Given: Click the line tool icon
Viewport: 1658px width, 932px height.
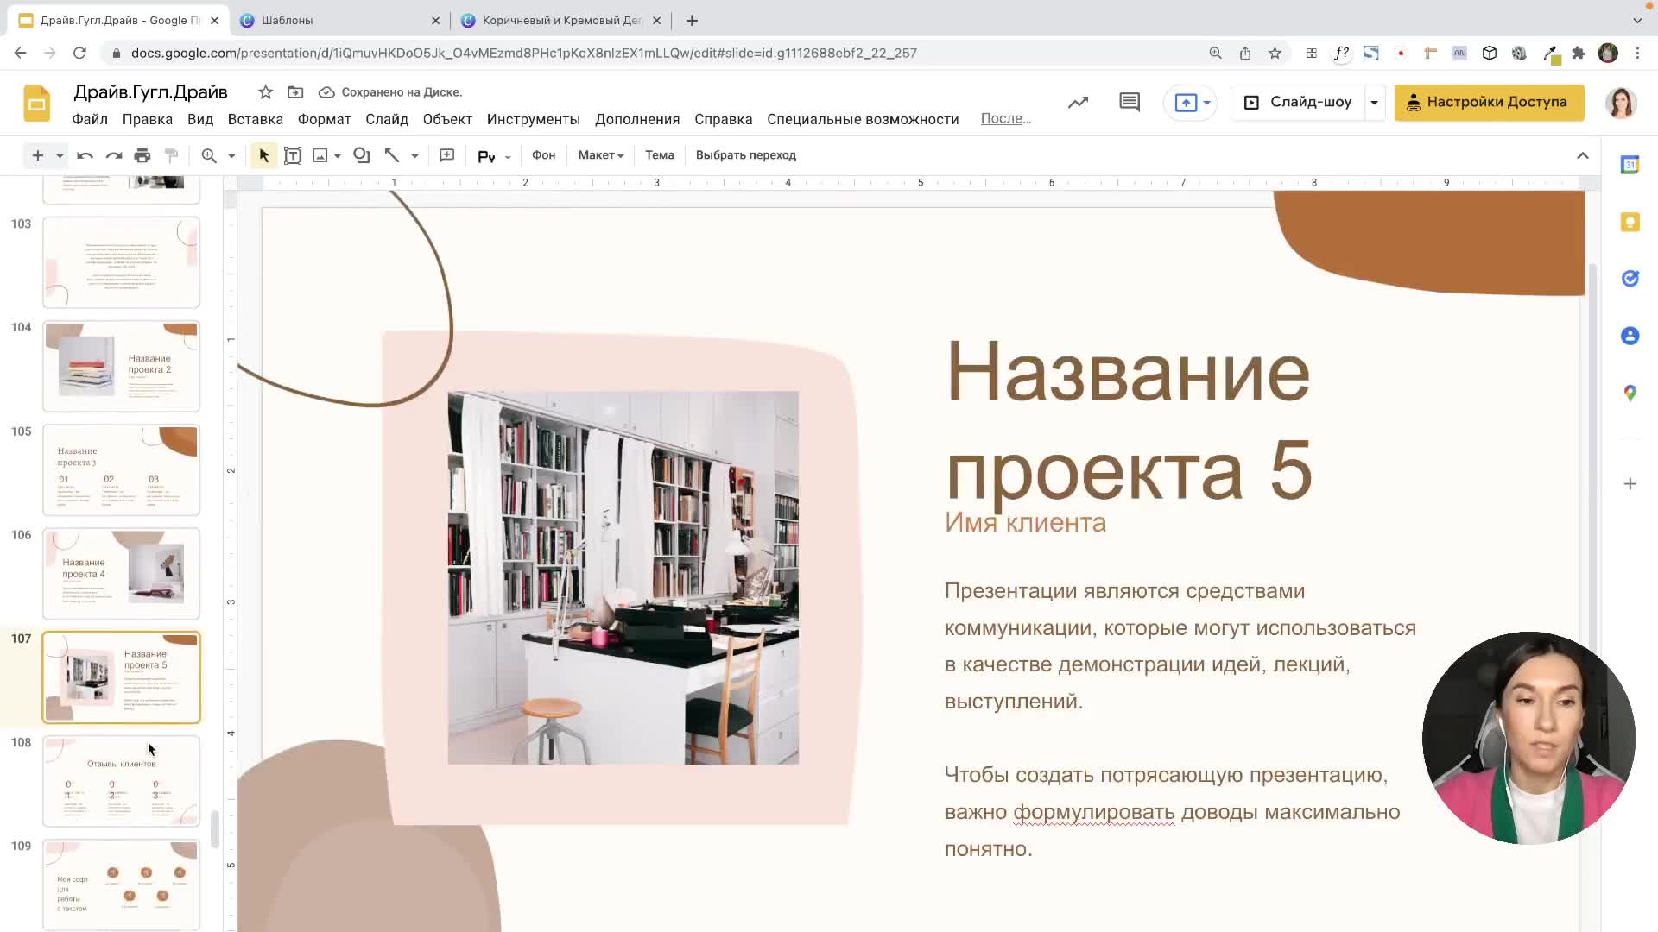Looking at the screenshot, I should tap(392, 155).
